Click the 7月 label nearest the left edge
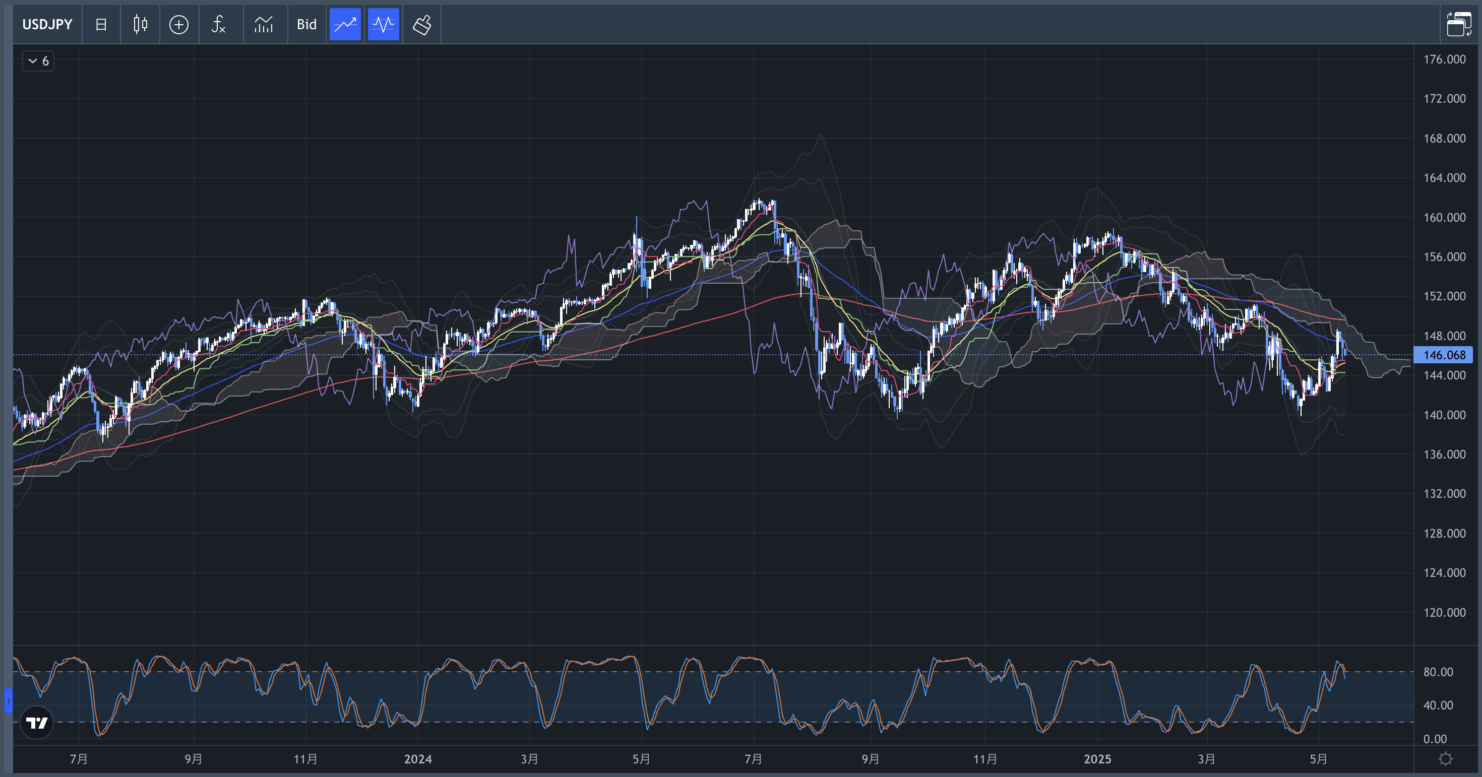The height and width of the screenshot is (777, 1482). 79,759
